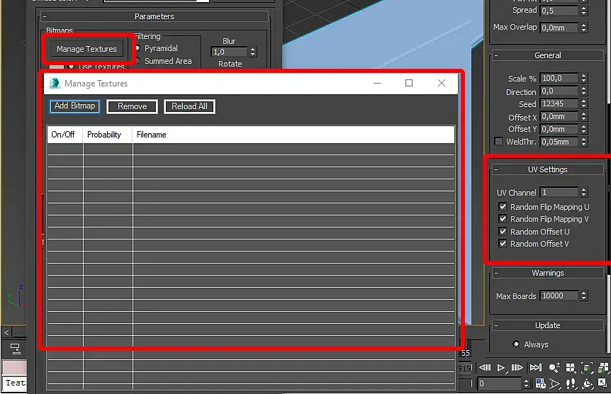Click the Seed value field
611x394 pixels.
pyautogui.click(x=559, y=103)
